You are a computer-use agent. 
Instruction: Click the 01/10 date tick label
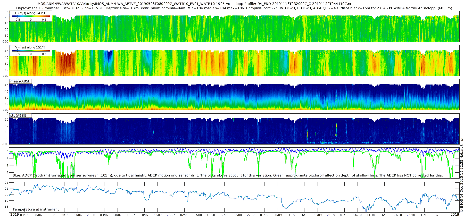pyautogui.click(x=344, y=215)
